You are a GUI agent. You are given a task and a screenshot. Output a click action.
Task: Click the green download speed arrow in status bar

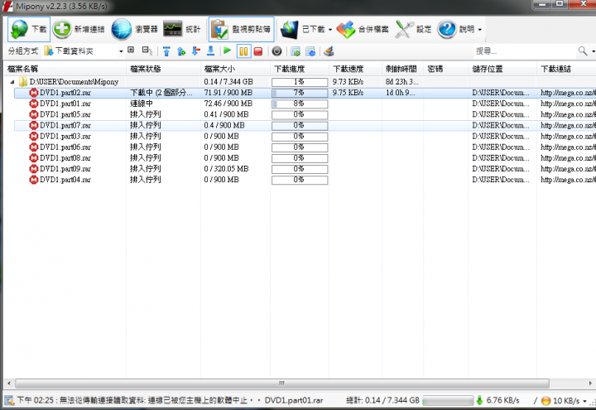pyautogui.click(x=479, y=401)
